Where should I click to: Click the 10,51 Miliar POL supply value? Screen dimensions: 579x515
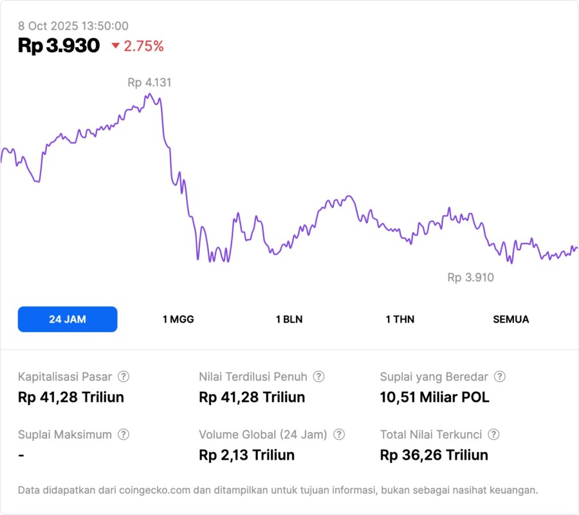tap(434, 397)
